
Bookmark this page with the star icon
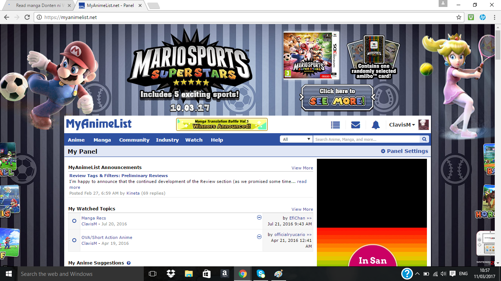[458, 17]
